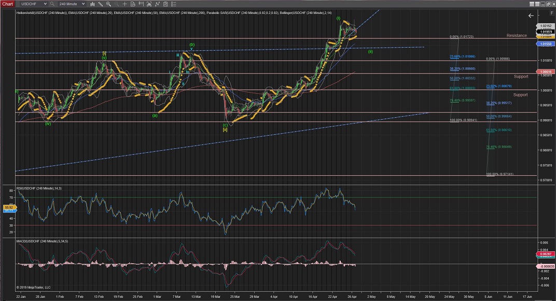Open the bar type chart style icon
The image size is (556, 301).
coord(92,4)
